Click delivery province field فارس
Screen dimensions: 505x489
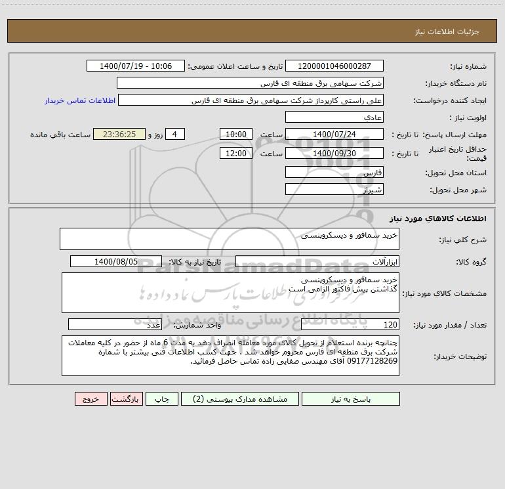pyautogui.click(x=334, y=172)
